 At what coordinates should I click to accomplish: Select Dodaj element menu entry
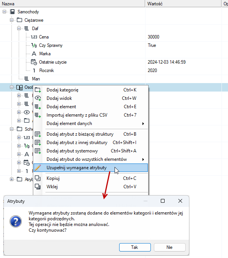(91, 107)
